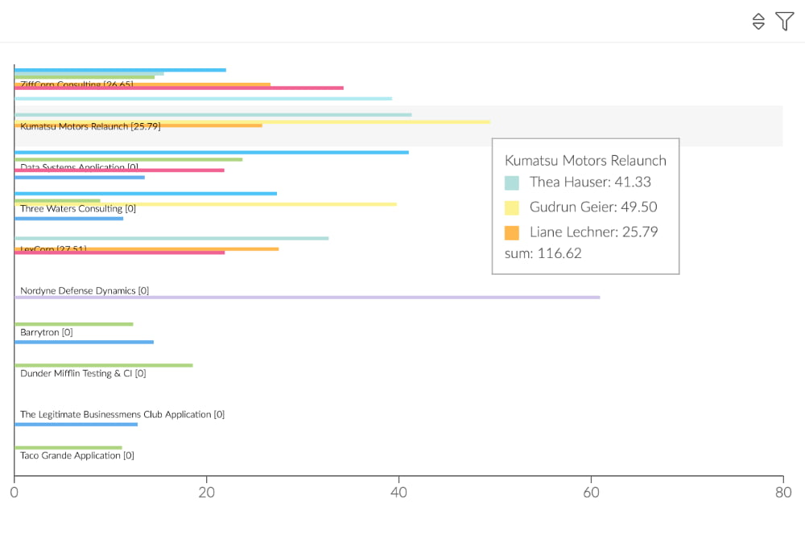The width and height of the screenshot is (805, 533).
Task: Click the 'Liane Lechner: 25.79' tooltip entry
Action: coord(593,232)
